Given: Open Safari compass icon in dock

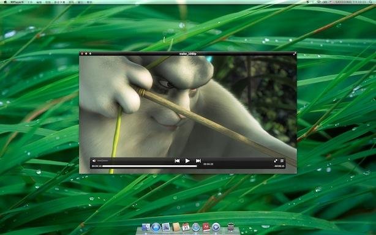Looking at the screenshot, I should pyautogui.click(x=196, y=227).
